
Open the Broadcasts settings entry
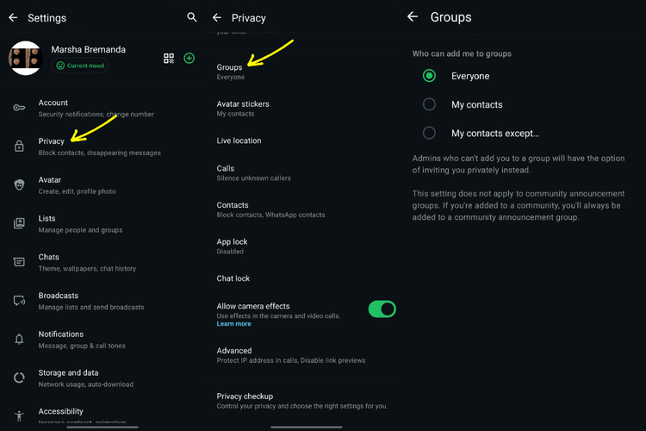coord(102,301)
